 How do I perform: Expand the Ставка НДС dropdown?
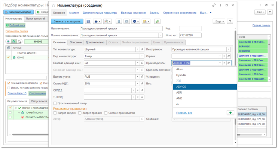138,83
